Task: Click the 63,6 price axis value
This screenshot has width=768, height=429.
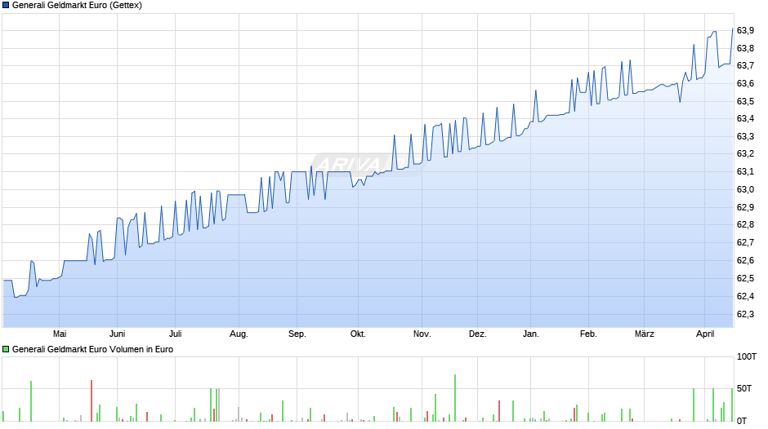Action: (745, 84)
